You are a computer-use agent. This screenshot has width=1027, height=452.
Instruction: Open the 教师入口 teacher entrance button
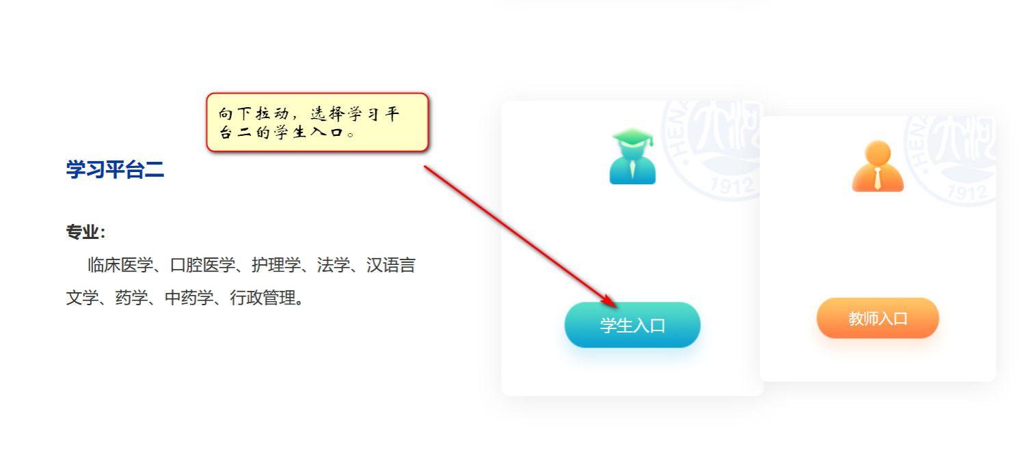pyautogui.click(x=877, y=318)
